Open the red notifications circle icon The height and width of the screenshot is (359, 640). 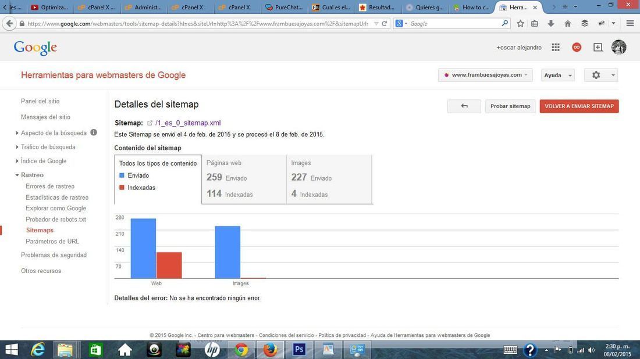tap(577, 47)
